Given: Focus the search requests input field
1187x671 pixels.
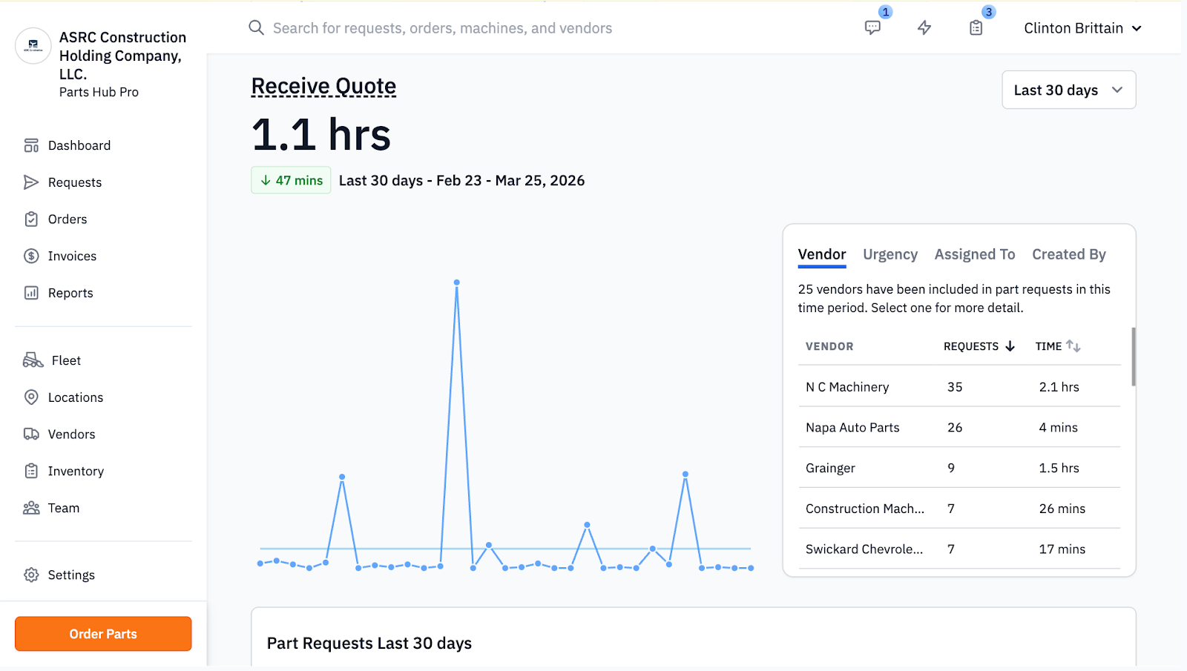Looking at the screenshot, I should (442, 28).
